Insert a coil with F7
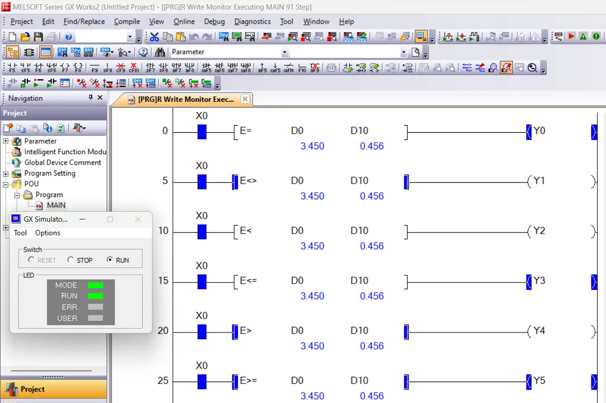The height and width of the screenshot is (403, 606). tap(65, 68)
